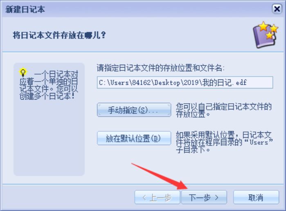Image resolution: width=286 pixels, height=211 pixels.
Task: Click the red arrow annotation
Action: tap(159, 176)
